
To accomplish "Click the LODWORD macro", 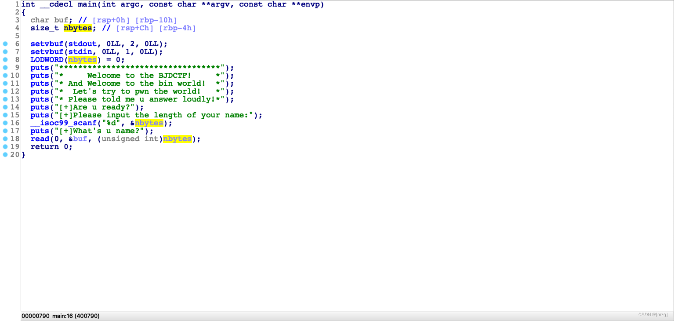I will click(x=47, y=60).
